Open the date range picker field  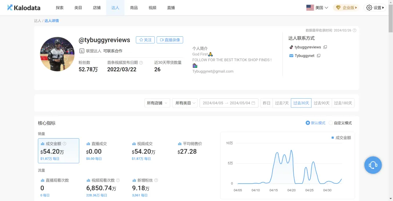[229, 103]
